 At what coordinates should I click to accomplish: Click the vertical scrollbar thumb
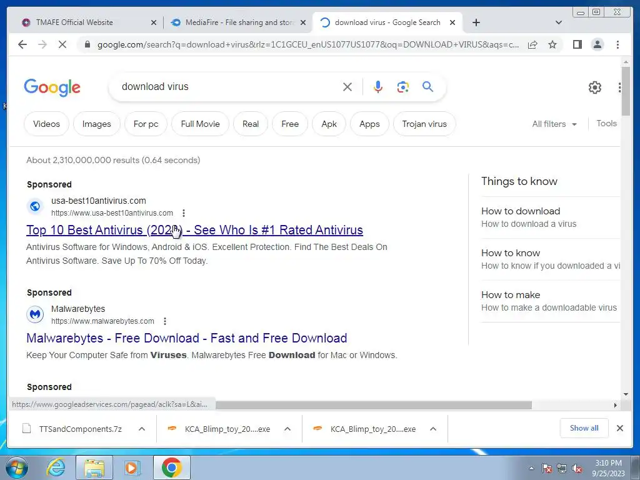[626, 91]
